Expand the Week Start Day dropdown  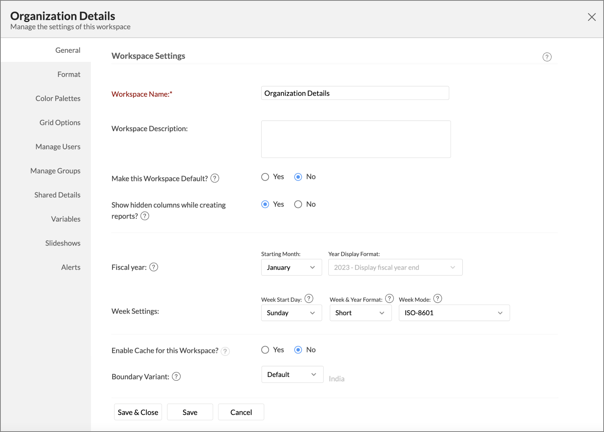click(291, 313)
